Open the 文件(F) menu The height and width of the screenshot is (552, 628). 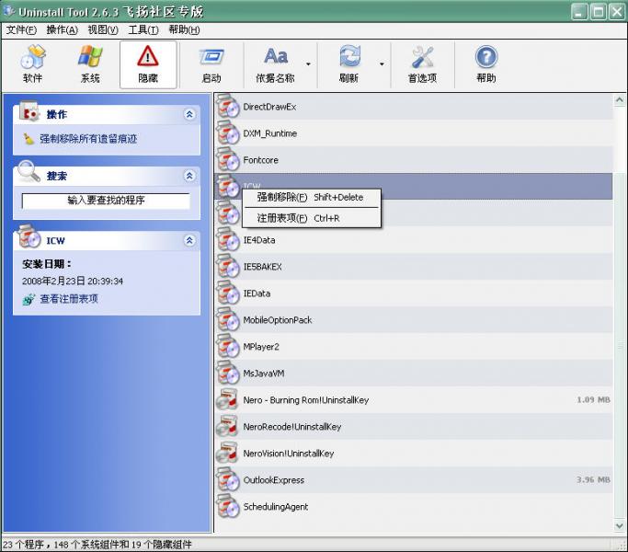(x=21, y=30)
